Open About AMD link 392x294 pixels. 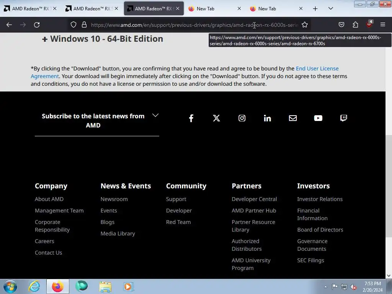49,199
